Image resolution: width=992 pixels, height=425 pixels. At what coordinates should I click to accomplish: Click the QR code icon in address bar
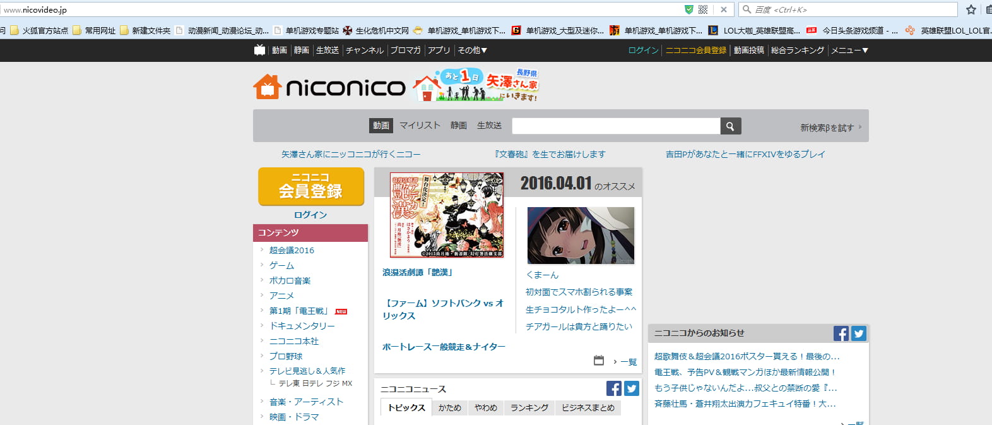pos(703,9)
